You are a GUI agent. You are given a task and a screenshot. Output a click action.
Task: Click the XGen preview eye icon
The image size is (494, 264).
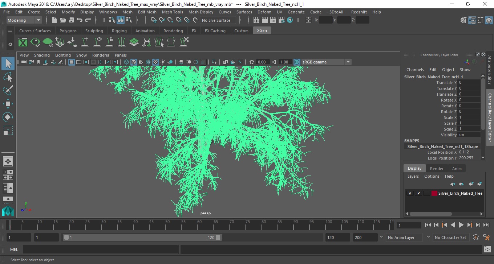pos(35,42)
